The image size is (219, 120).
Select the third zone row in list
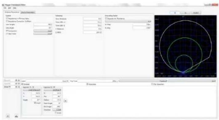tap(9, 87)
